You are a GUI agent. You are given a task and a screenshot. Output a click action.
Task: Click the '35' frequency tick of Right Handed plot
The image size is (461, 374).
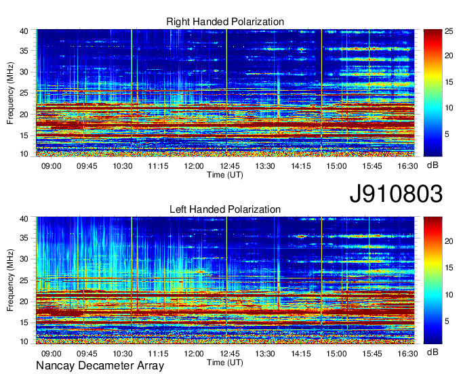[24, 51]
